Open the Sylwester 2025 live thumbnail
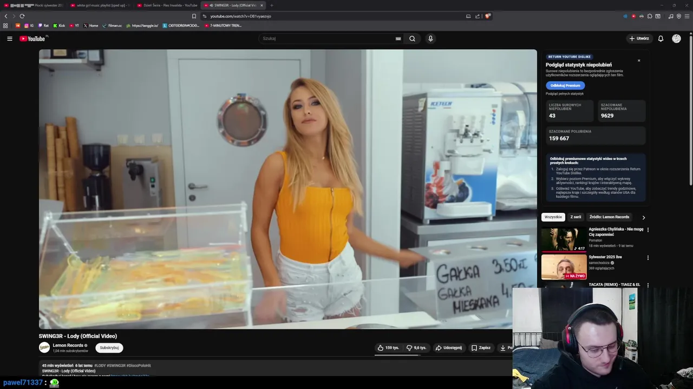Screen dimensions: 693x389 (x=564, y=267)
